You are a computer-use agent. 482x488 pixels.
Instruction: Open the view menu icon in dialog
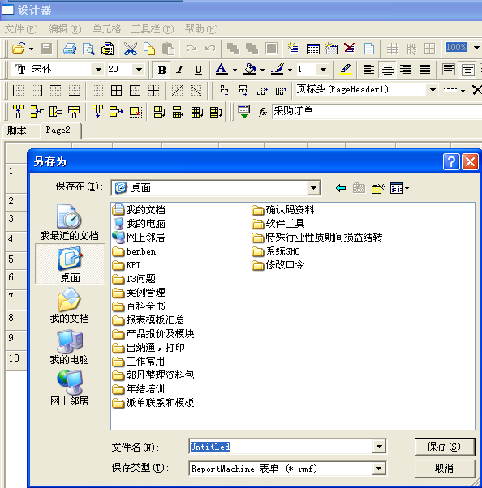click(399, 188)
